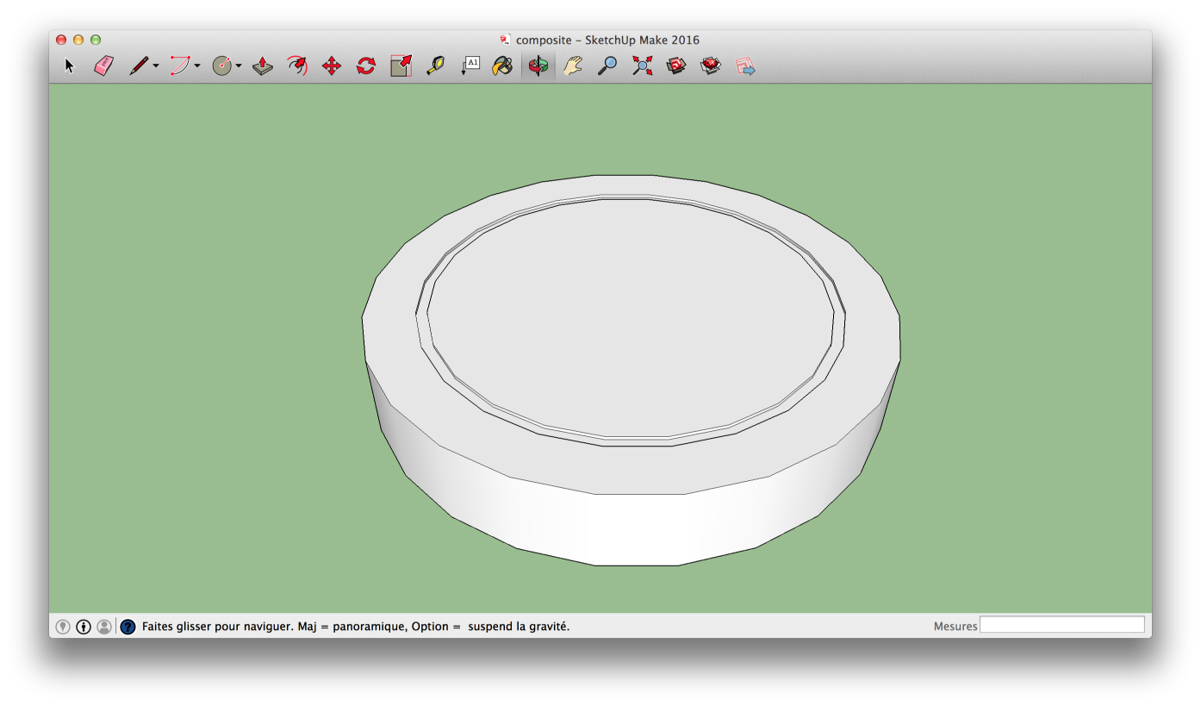The image size is (1201, 706).
Task: Select the Offset tool
Action: pyautogui.click(x=297, y=66)
